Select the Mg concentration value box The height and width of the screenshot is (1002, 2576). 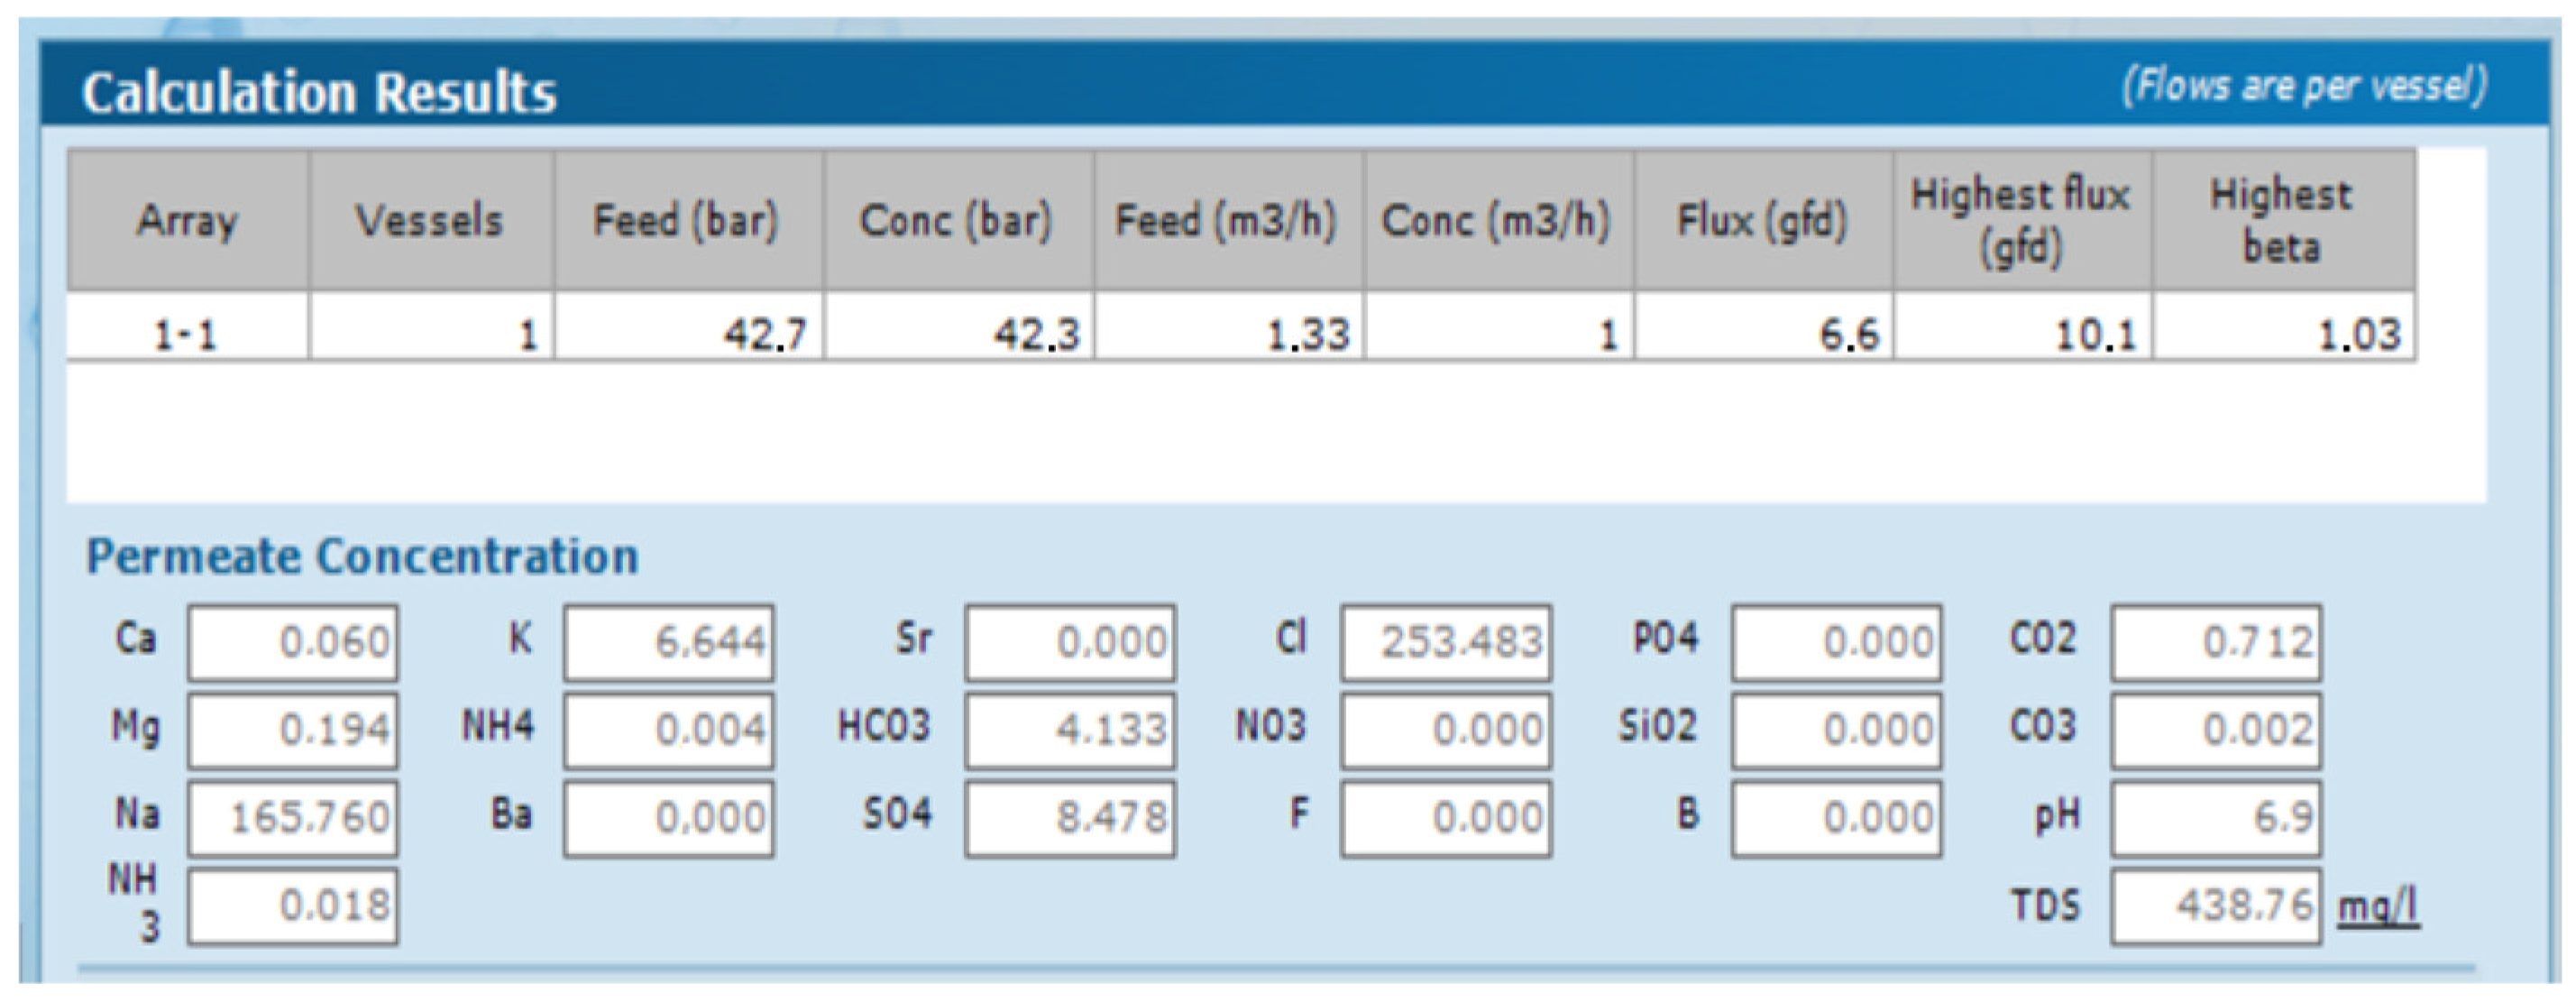292,730
